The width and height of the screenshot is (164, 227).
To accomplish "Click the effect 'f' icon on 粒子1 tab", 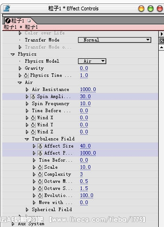I will tap(7, 21).
